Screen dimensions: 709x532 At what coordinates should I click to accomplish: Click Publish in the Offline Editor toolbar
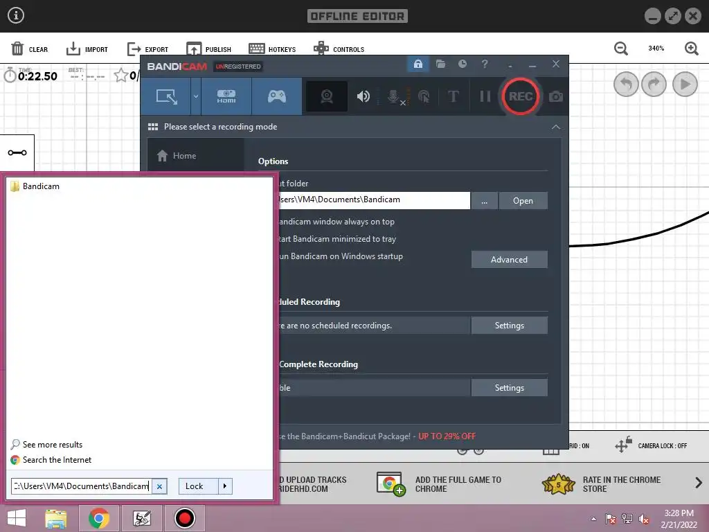pyautogui.click(x=208, y=49)
